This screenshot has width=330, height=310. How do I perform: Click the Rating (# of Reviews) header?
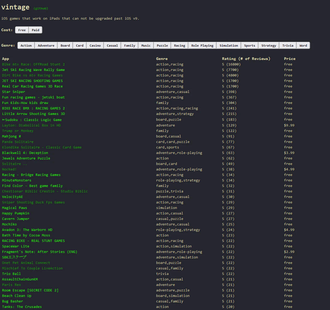246,59
